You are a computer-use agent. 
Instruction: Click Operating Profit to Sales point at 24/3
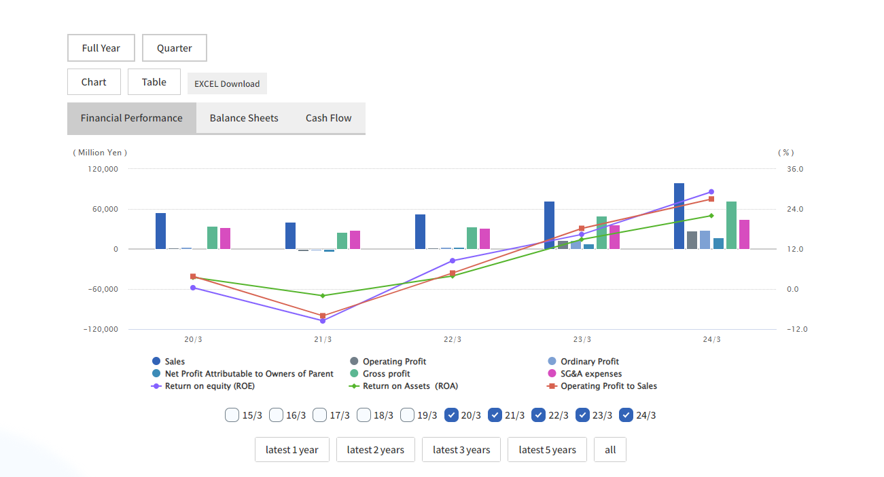(711, 199)
